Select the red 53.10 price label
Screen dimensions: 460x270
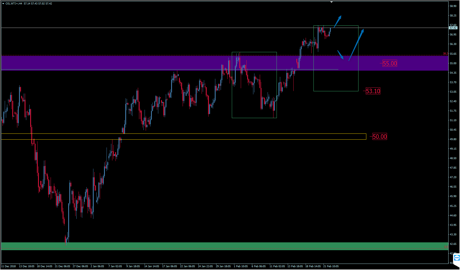click(x=373, y=91)
